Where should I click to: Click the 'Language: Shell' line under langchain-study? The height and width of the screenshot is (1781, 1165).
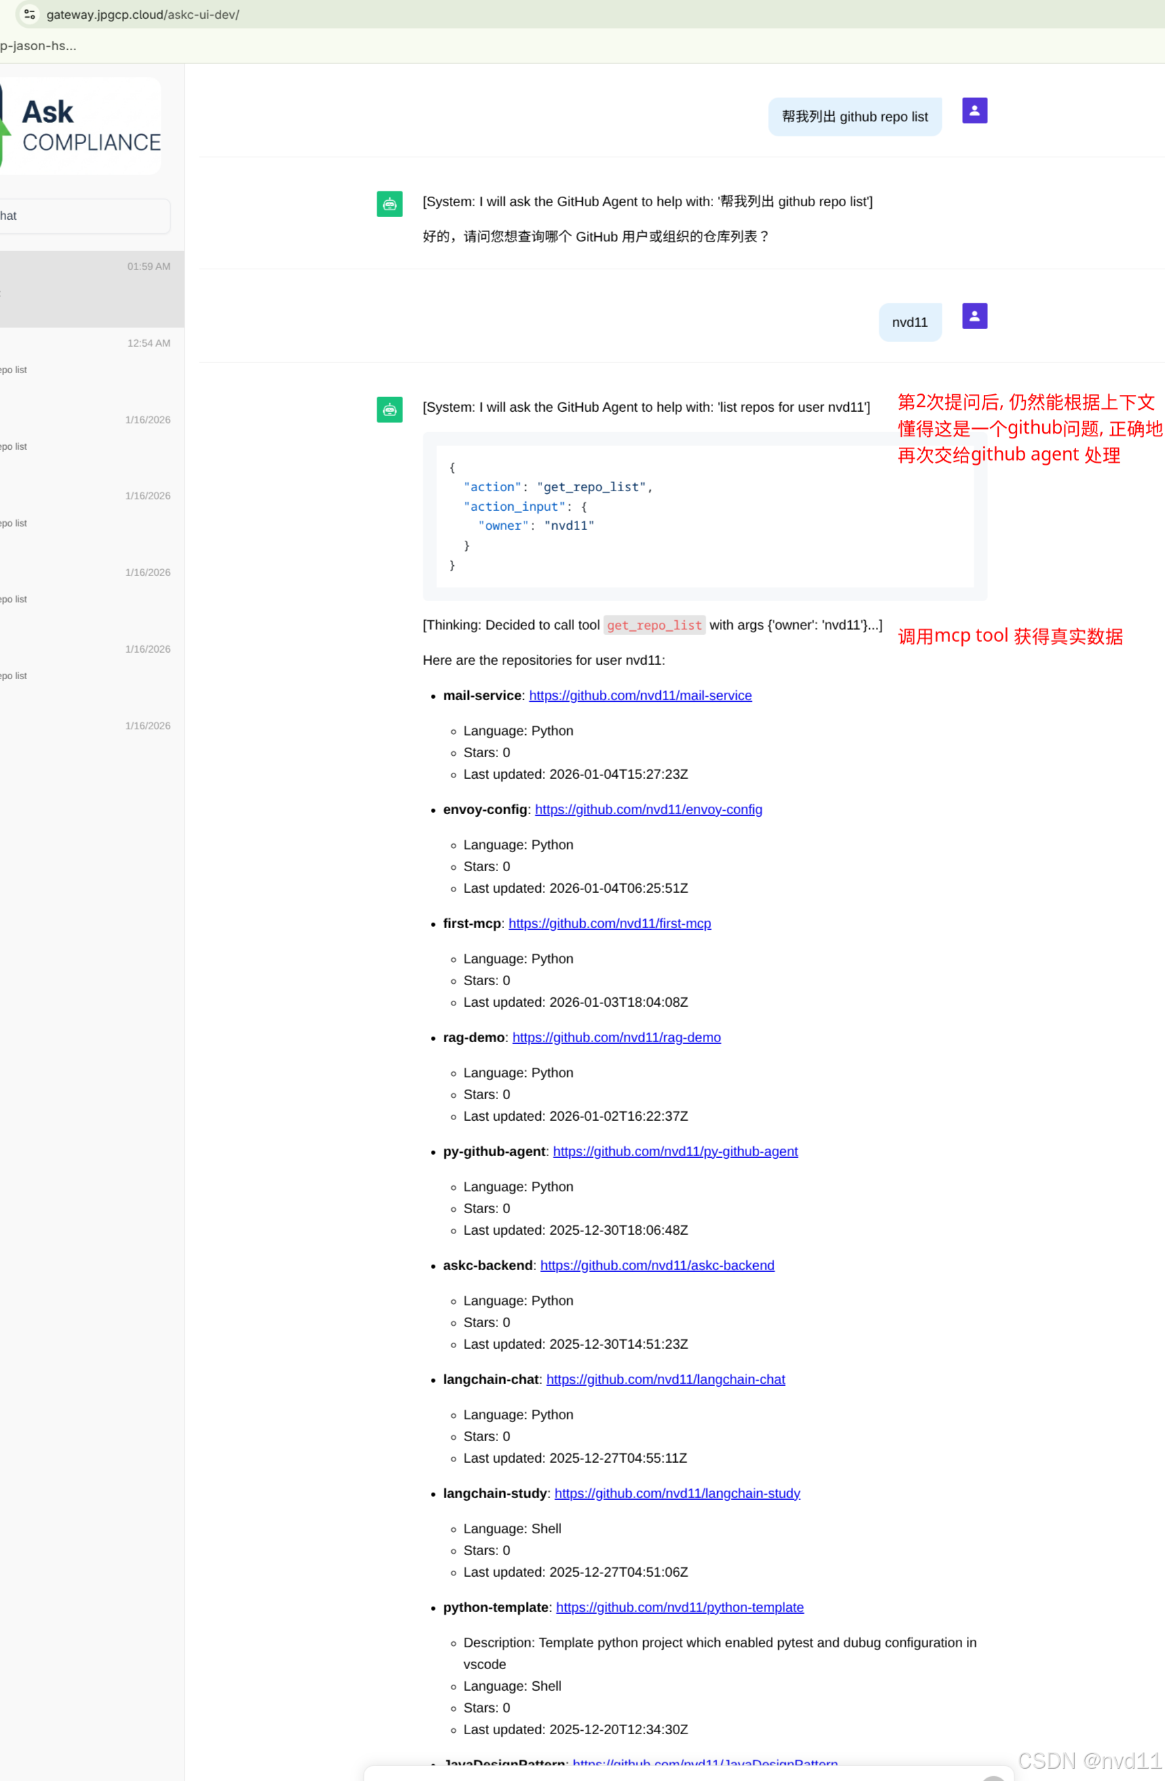click(x=512, y=1528)
